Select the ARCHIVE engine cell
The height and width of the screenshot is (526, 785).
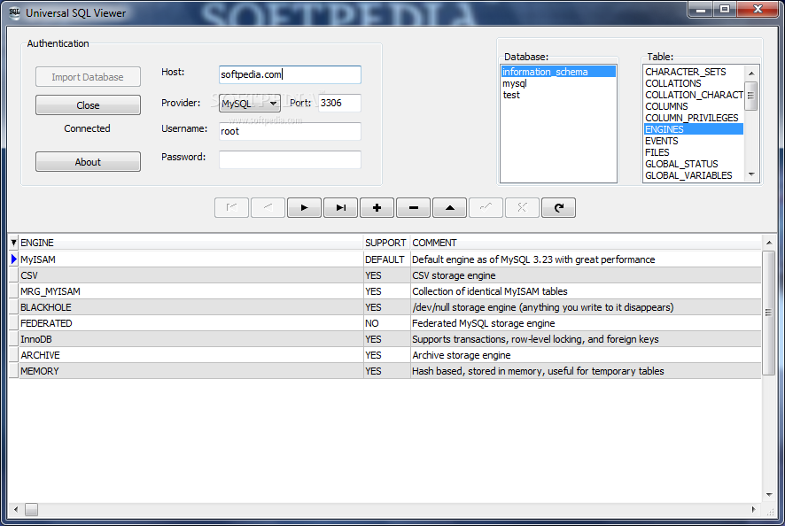pos(190,355)
